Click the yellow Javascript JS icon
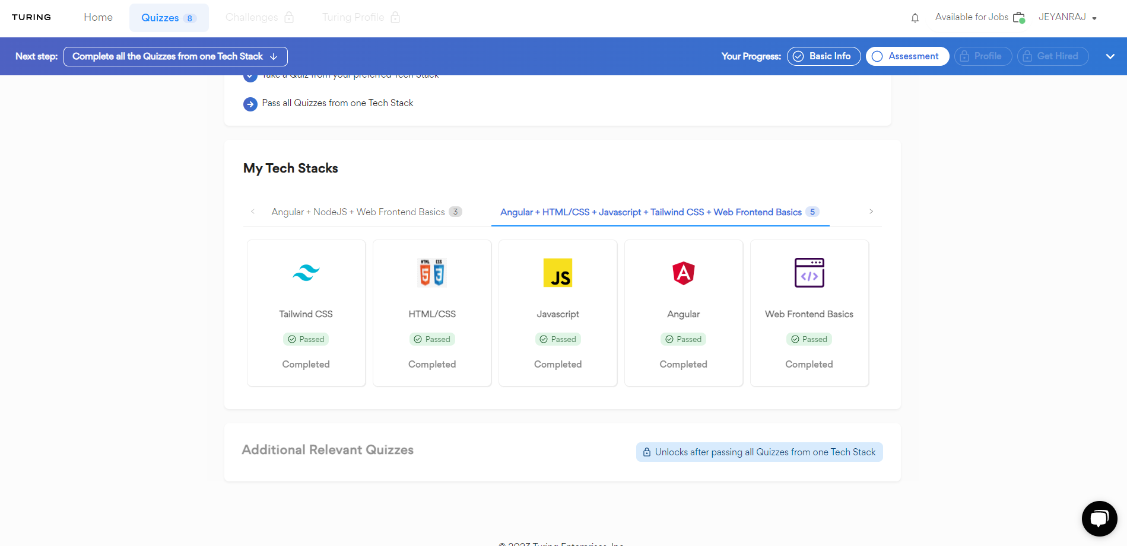This screenshot has height=546, width=1127. [x=558, y=273]
